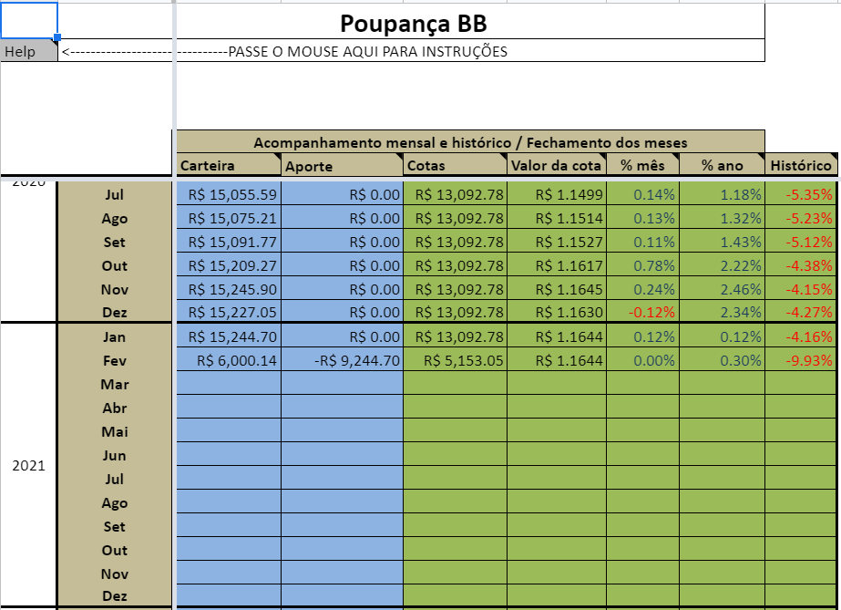Select the % ano column header

pyautogui.click(x=722, y=165)
